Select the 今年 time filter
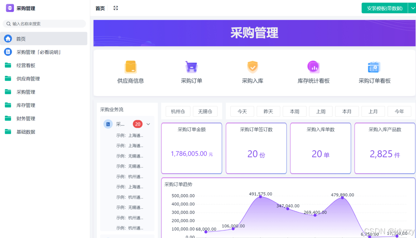Image resolution: width=416 pixels, height=238 pixels. pyautogui.click(x=399, y=112)
